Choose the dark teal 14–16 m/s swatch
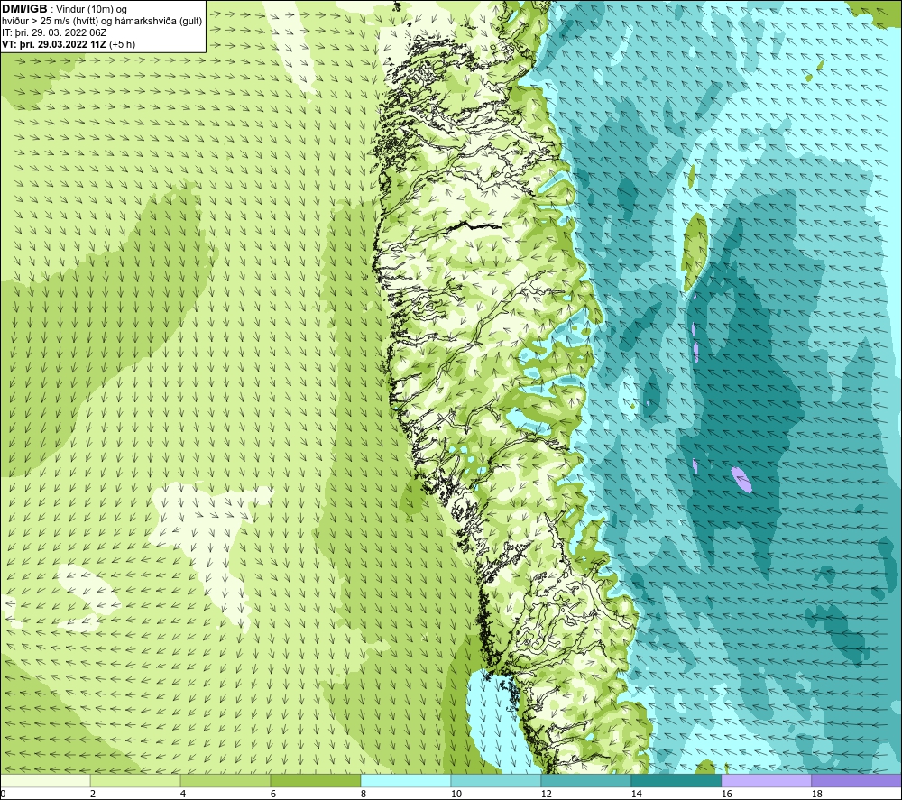Viewport: 902px width, 800px height. coord(676,780)
